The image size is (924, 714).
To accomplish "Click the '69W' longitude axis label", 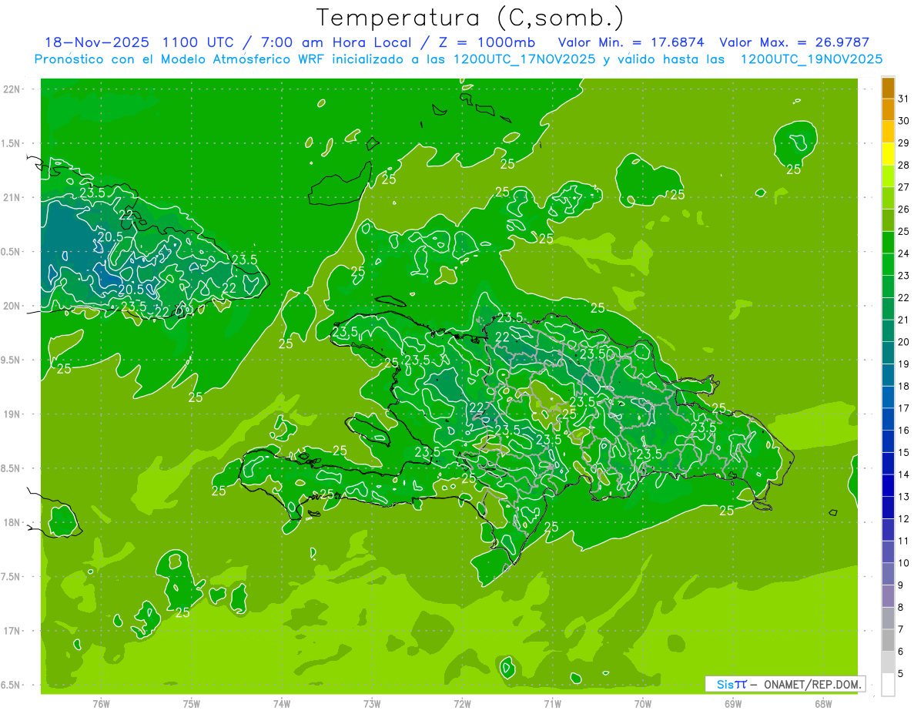I will 733,703.
